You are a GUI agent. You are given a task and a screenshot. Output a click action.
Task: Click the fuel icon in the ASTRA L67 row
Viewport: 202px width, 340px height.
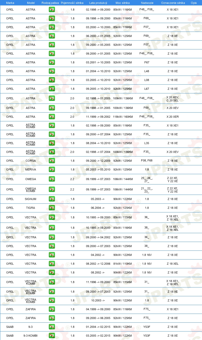tap(52, 89)
